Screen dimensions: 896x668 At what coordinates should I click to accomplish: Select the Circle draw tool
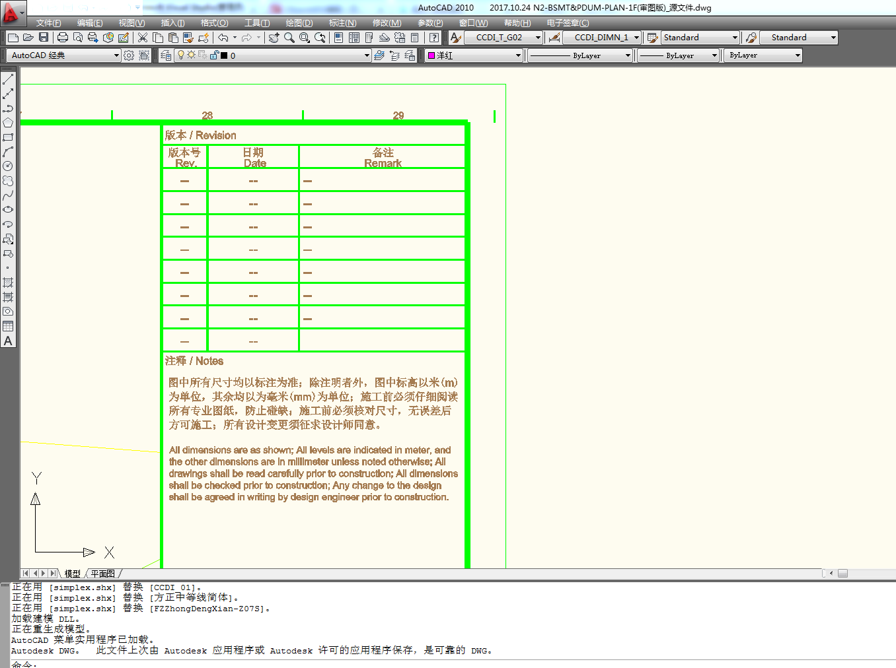pos(8,166)
